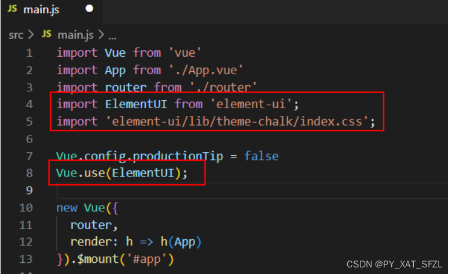Click '$mount' method on line 13
The height and width of the screenshot is (275, 452).
tap(98, 259)
